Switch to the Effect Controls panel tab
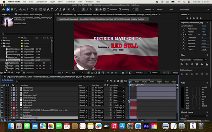The width and height of the screenshot is (212, 132). (30, 14)
